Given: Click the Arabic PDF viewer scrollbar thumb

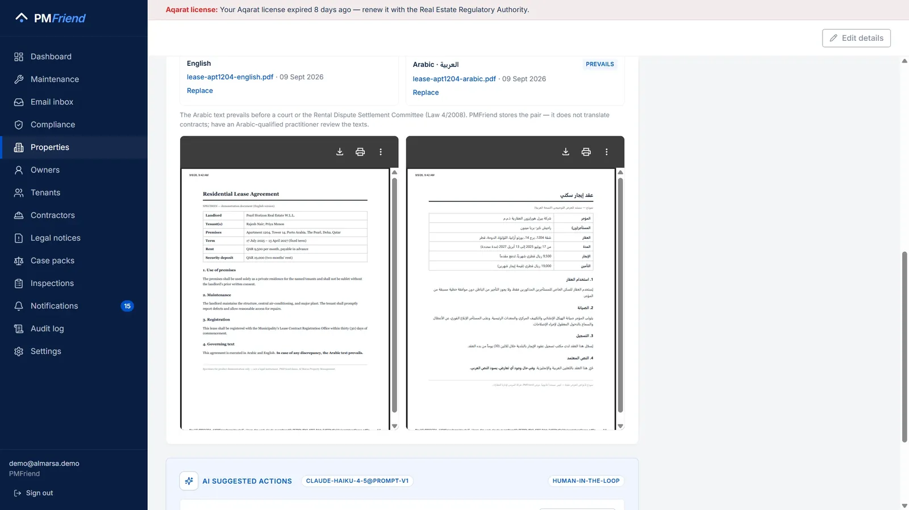Looking at the screenshot, I should (620, 296).
